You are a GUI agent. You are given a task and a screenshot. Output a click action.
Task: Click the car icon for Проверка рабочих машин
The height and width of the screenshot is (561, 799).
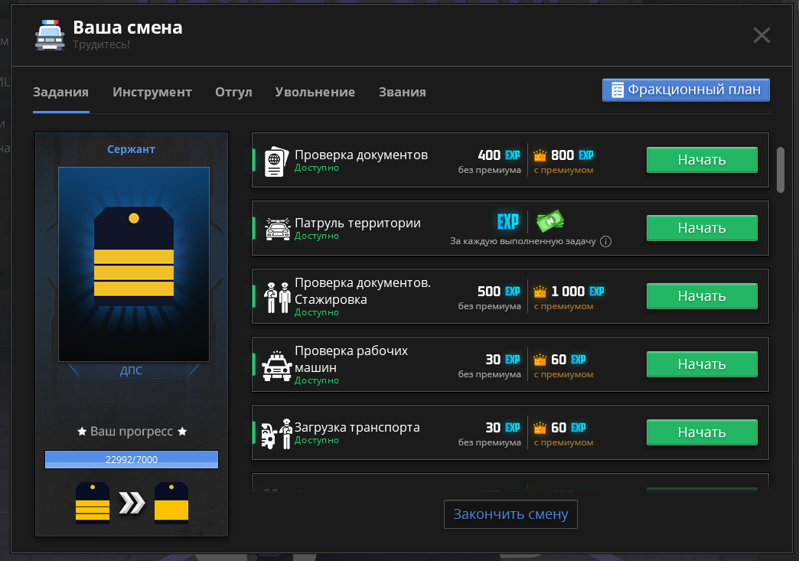(277, 366)
